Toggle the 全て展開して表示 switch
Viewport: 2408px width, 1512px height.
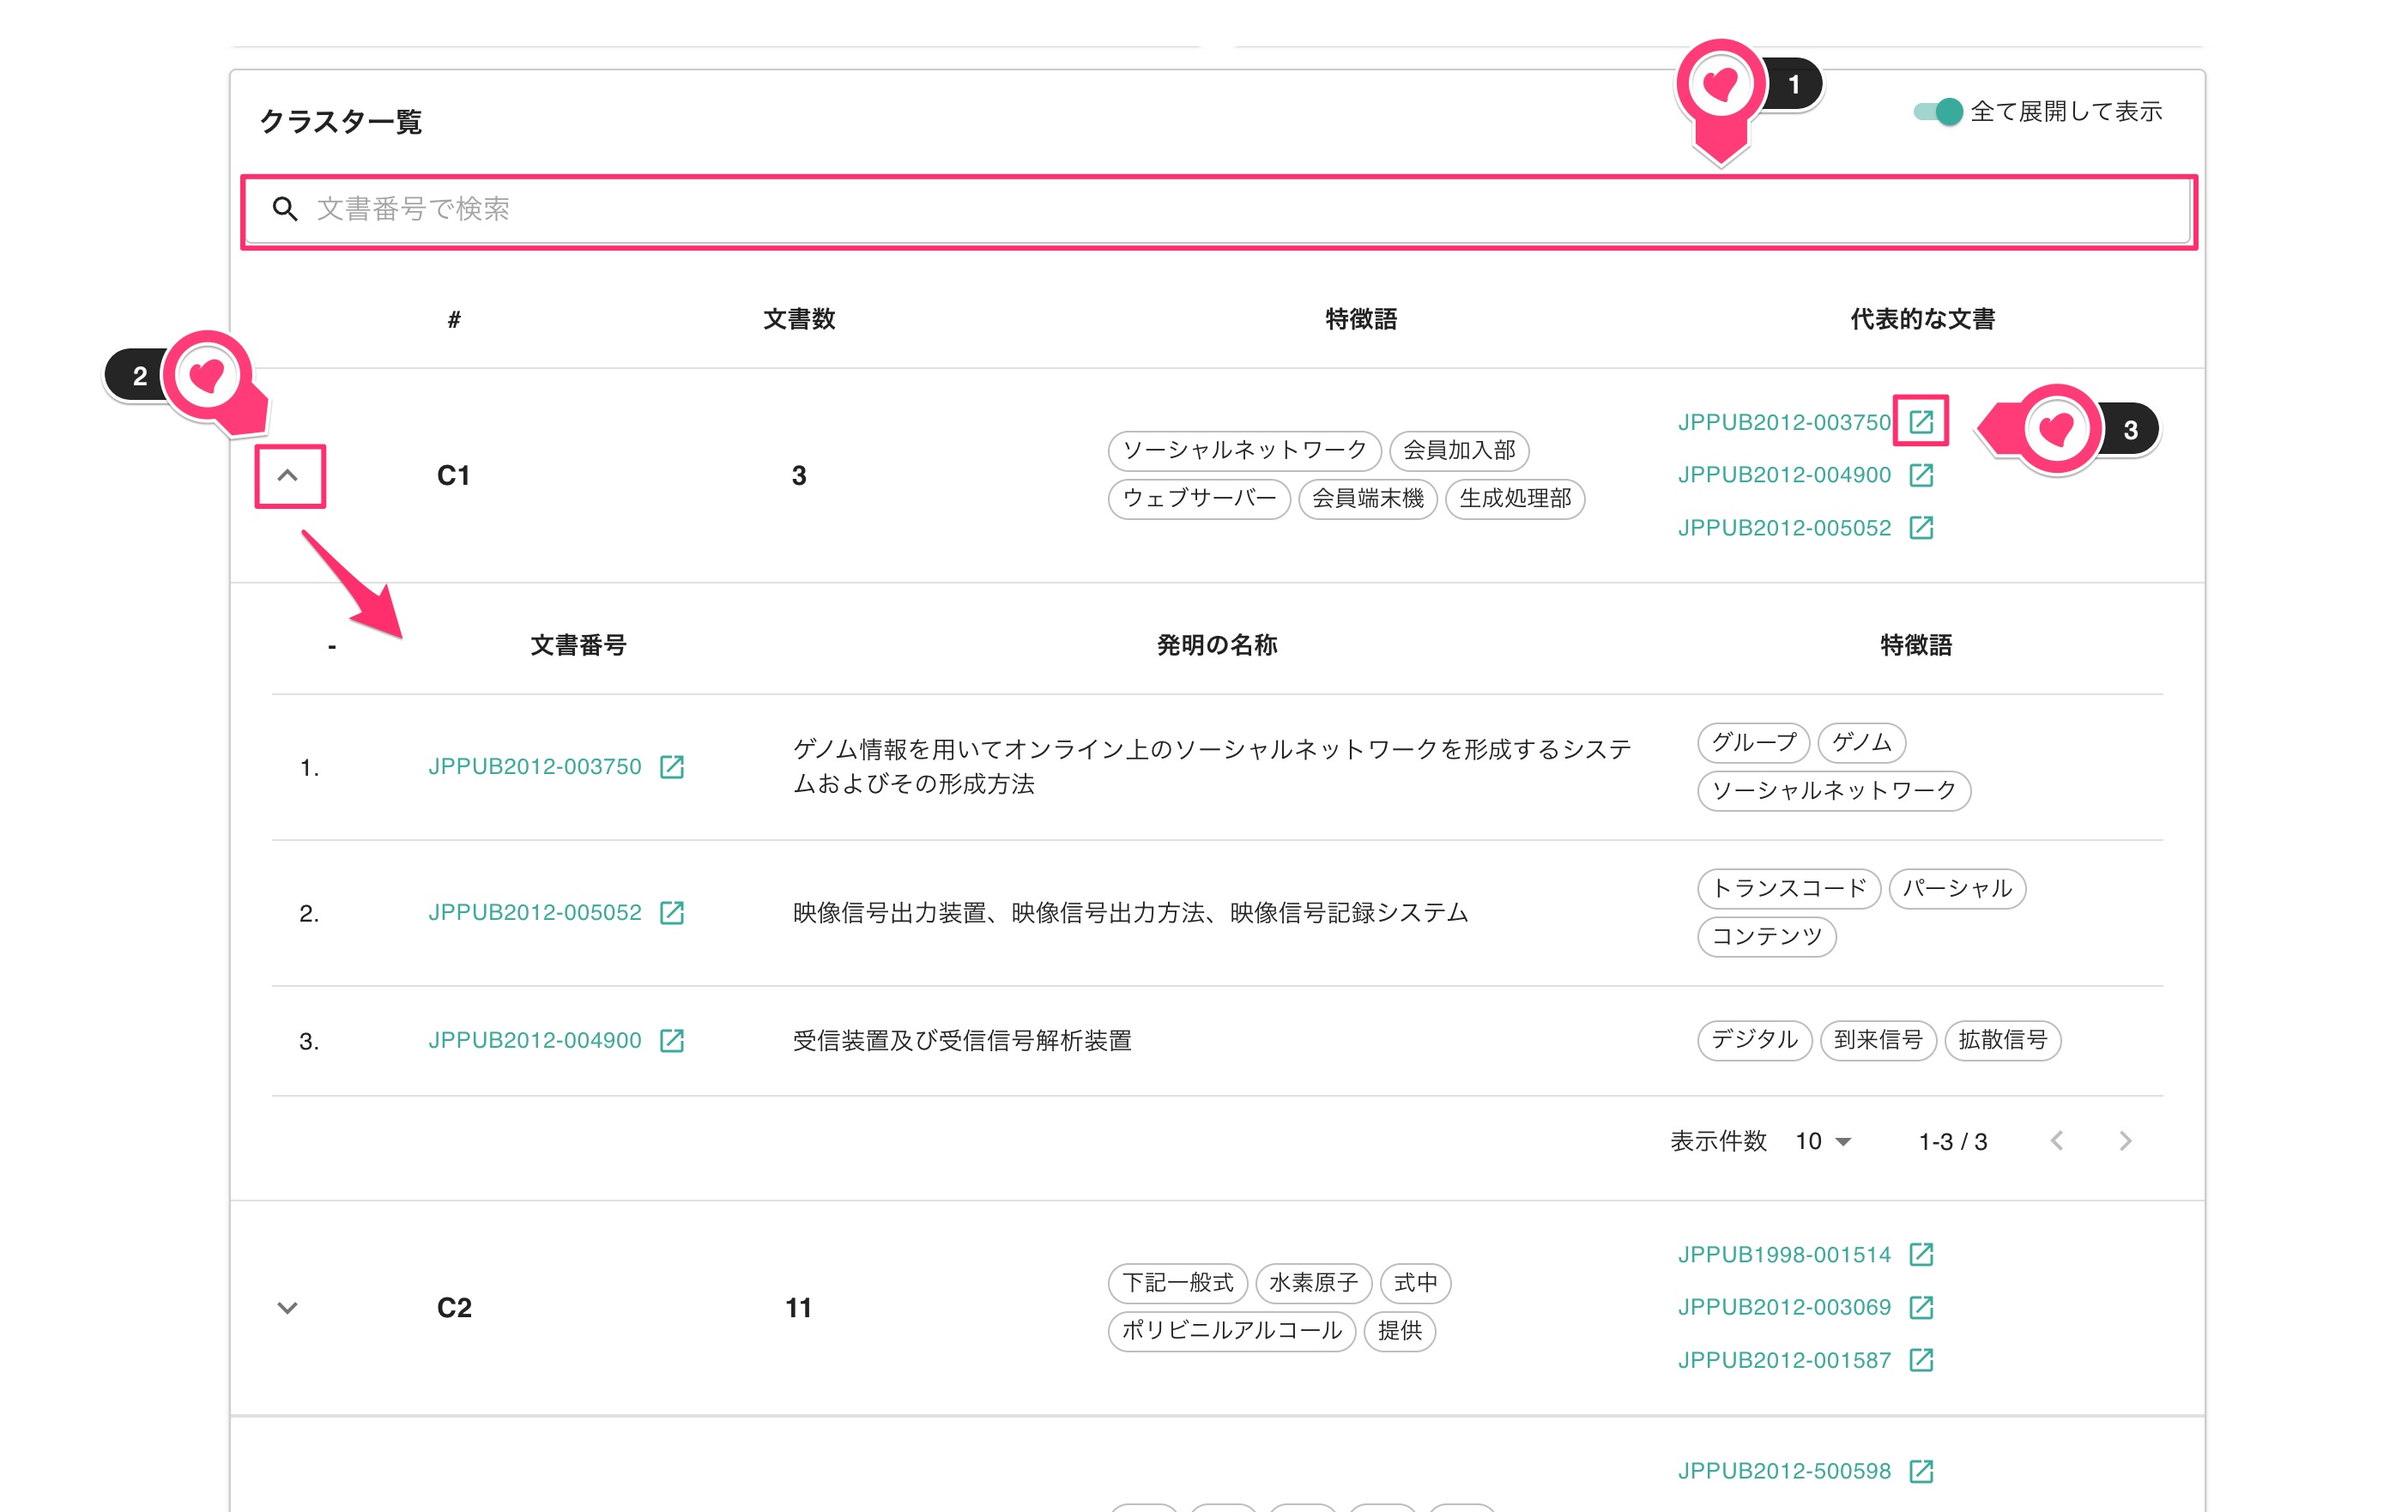click(1937, 112)
